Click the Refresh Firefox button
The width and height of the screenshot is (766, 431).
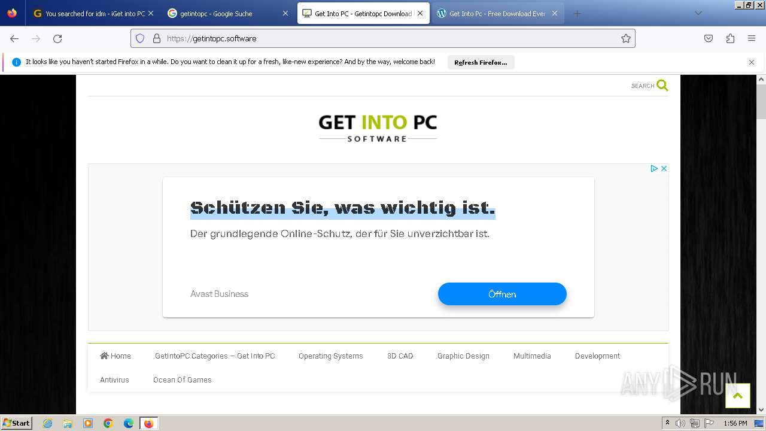(481, 62)
